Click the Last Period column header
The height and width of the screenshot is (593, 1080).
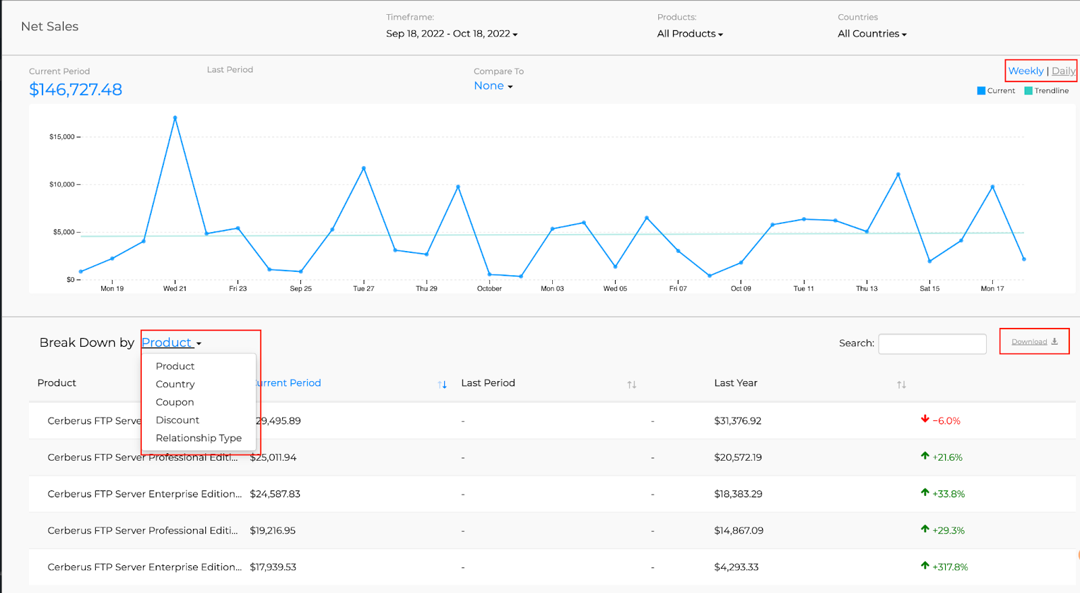(488, 383)
